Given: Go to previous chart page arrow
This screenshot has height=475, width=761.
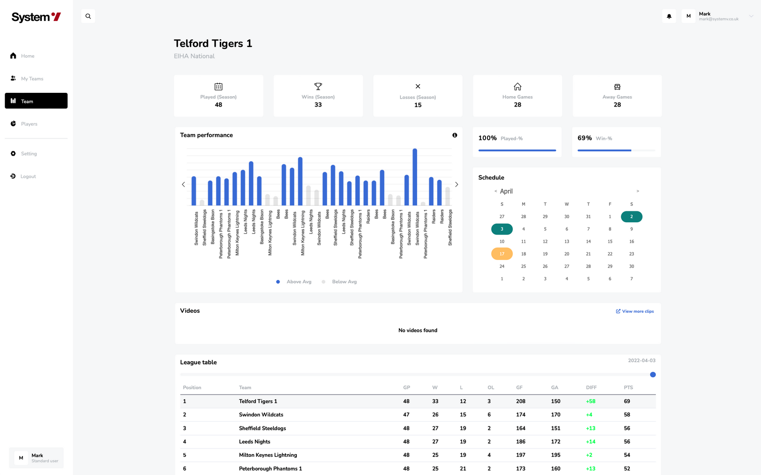Looking at the screenshot, I should click(x=183, y=185).
